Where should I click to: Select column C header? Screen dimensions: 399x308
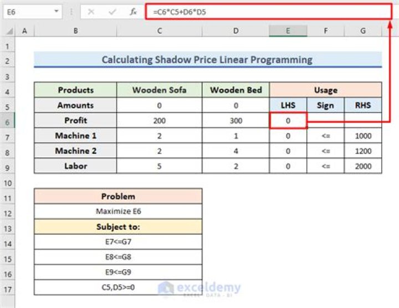159,32
